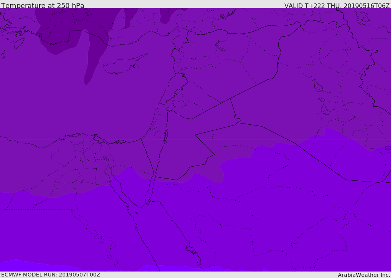Click the 'VALID T+222 THU. 20190516T06Z' label
391x278 pixels.
pos(337,5)
